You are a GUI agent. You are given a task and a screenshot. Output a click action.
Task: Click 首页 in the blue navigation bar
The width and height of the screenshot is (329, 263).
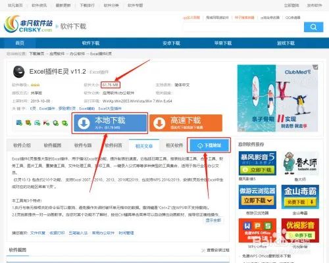click(x=20, y=43)
